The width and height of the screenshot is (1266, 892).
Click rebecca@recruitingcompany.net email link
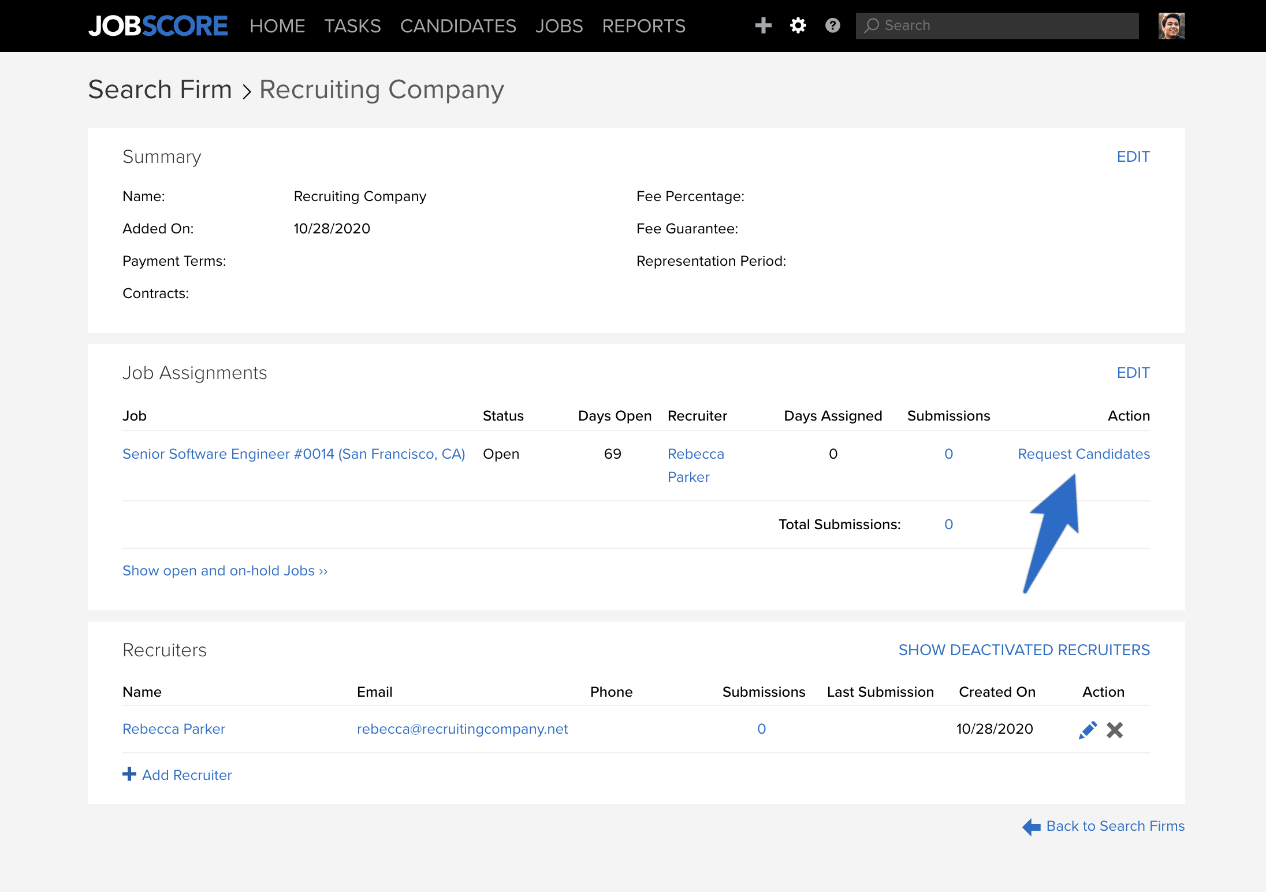(x=463, y=729)
